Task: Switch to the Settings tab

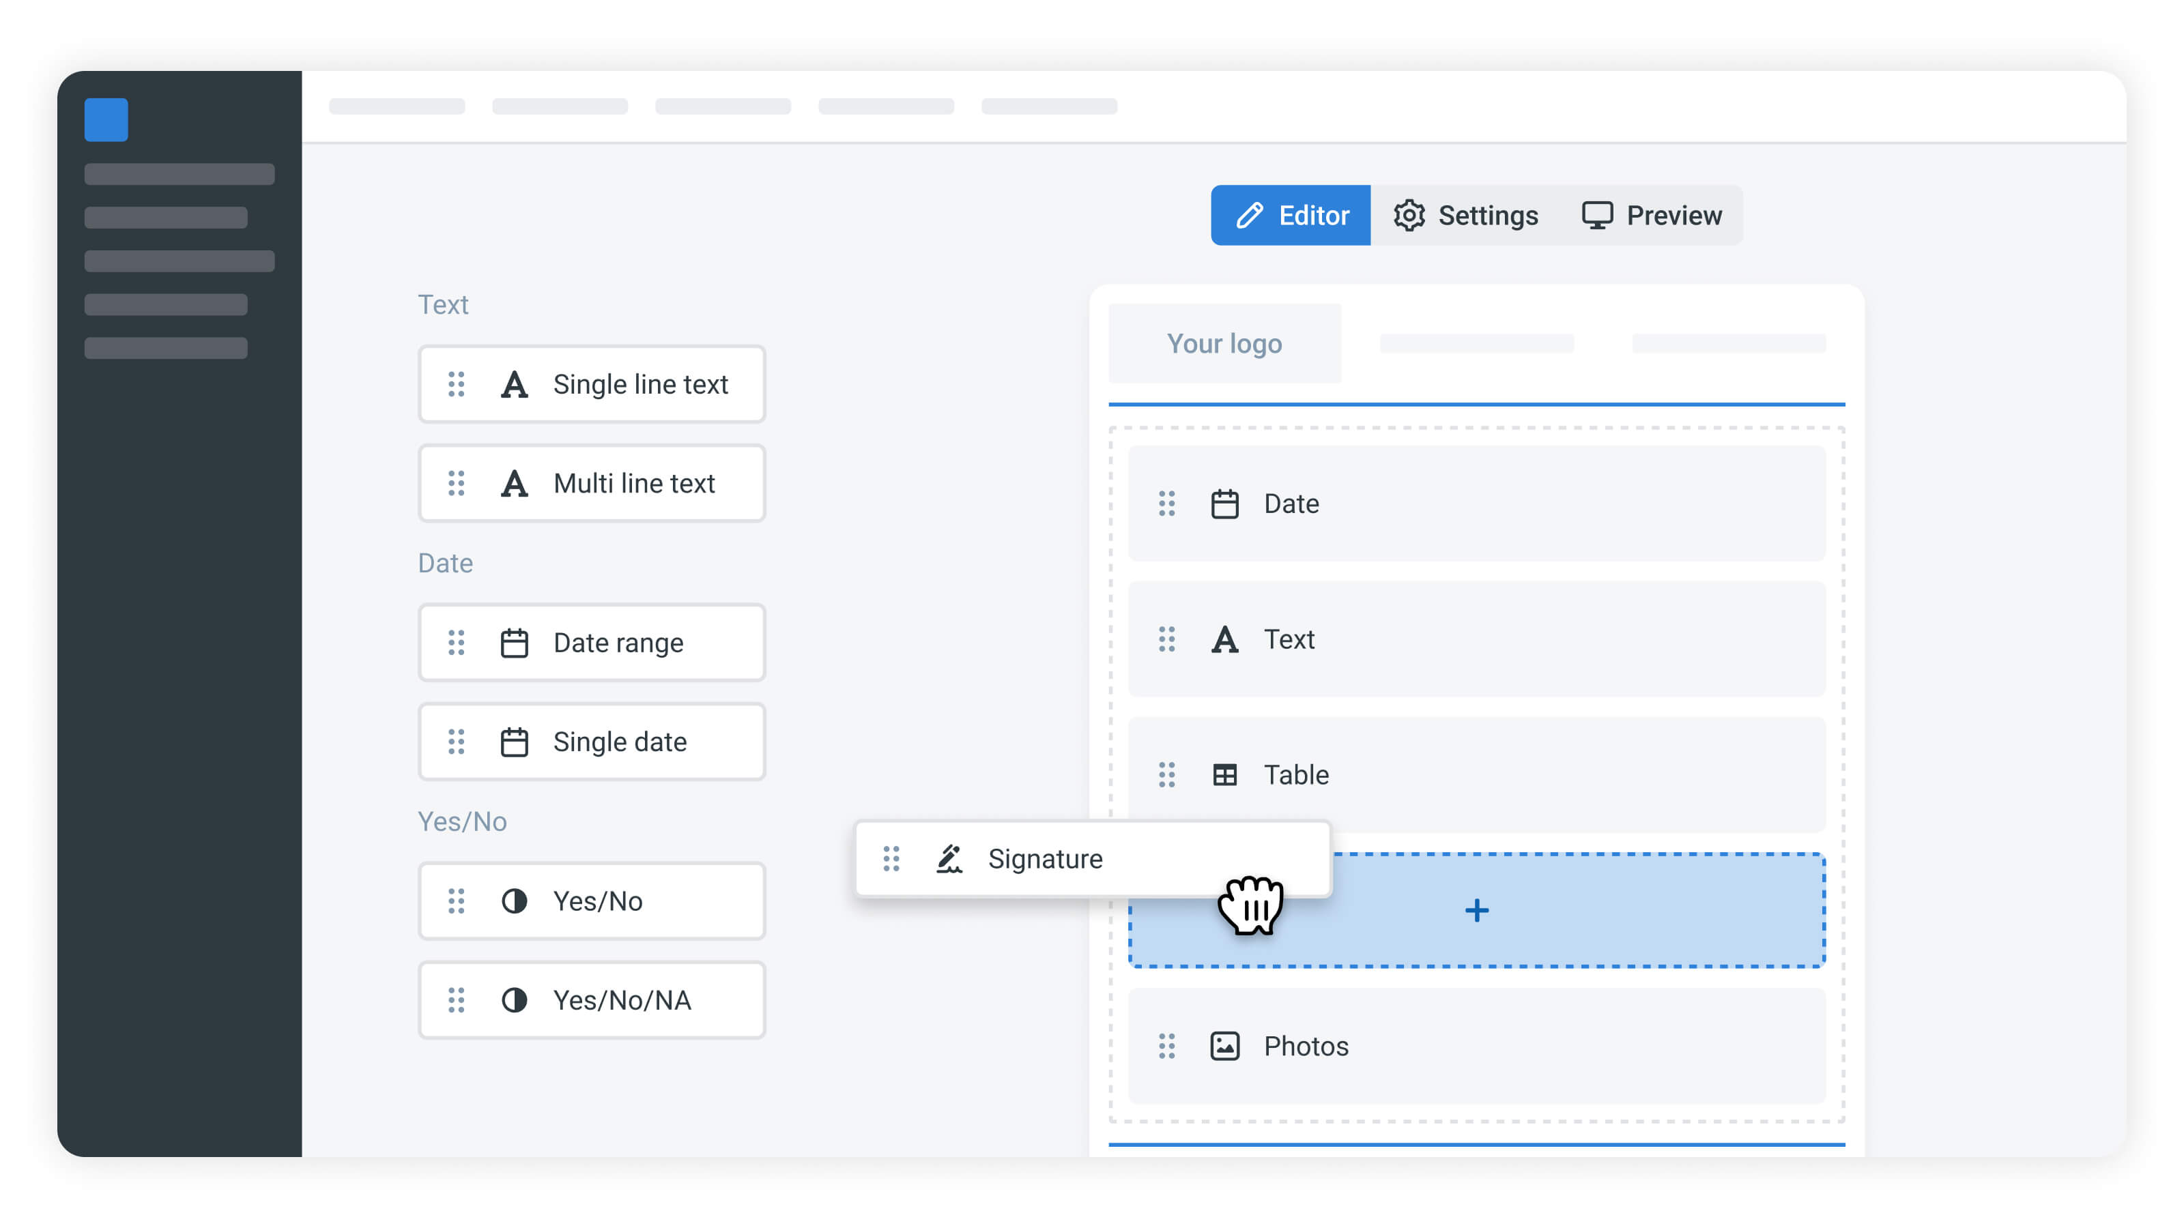Action: [1466, 216]
